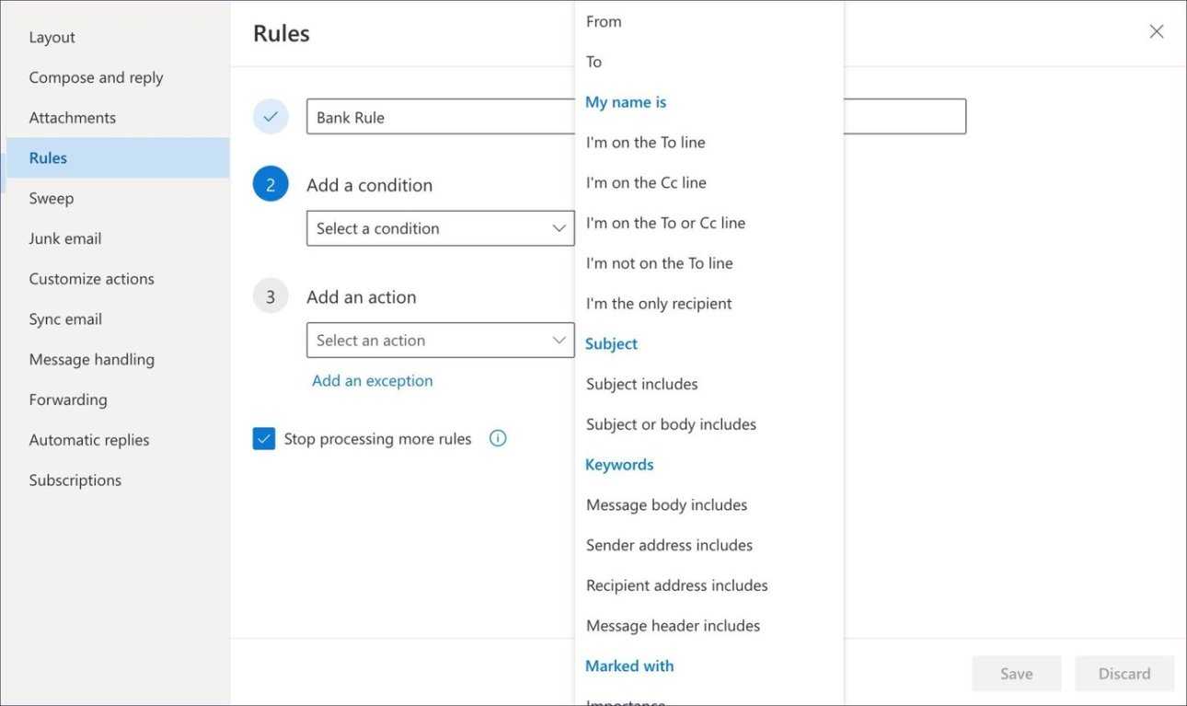Image resolution: width=1187 pixels, height=706 pixels.
Task: Uncheck Stop processing more rules
Action: point(264,439)
